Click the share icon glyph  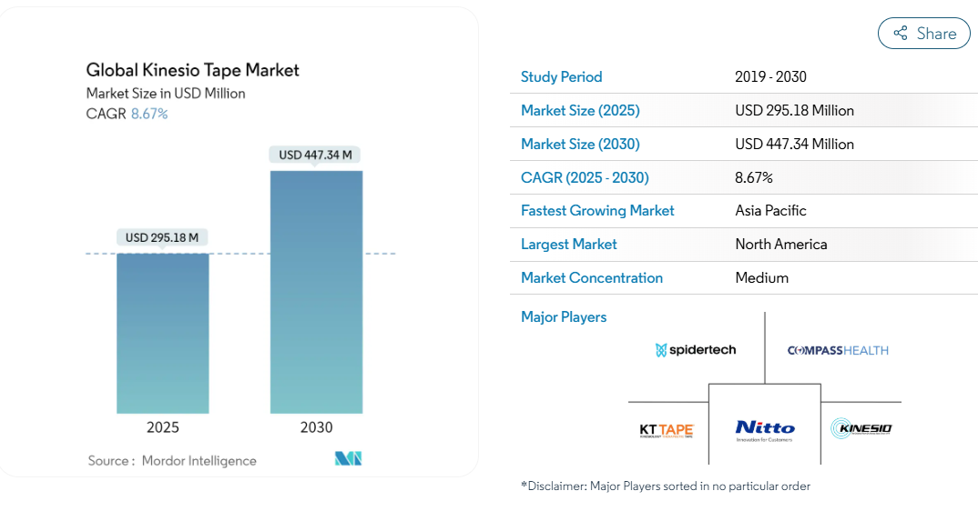pyautogui.click(x=900, y=33)
